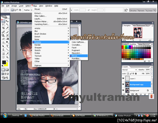Open the Fill slider arrow
Image resolution: width=158 pixels, height=123 pixels.
[151, 73]
